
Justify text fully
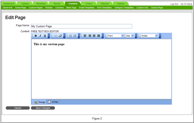[x=99, y=36]
